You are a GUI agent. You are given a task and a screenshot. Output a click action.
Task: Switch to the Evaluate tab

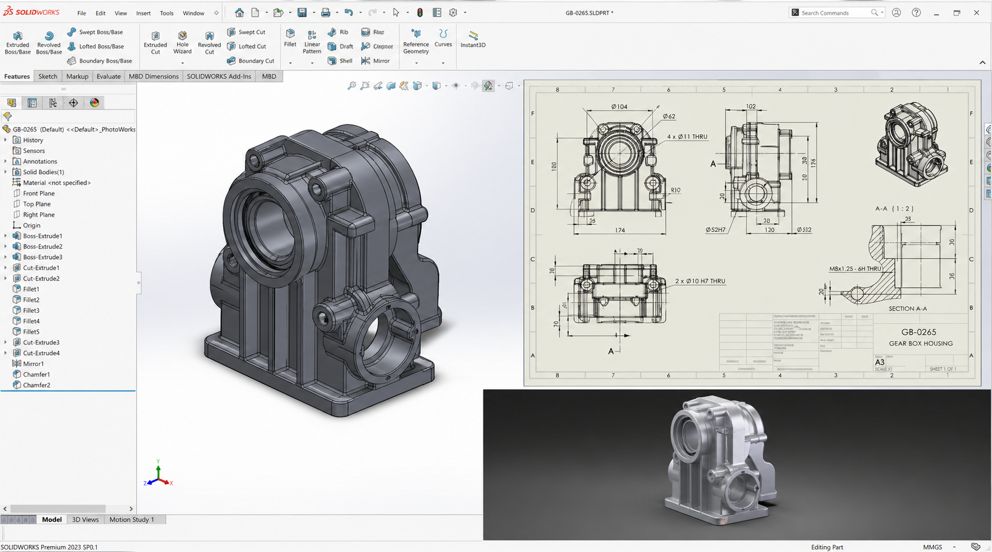109,76
